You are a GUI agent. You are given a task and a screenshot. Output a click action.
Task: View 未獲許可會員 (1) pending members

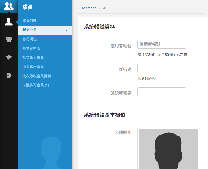35,85
